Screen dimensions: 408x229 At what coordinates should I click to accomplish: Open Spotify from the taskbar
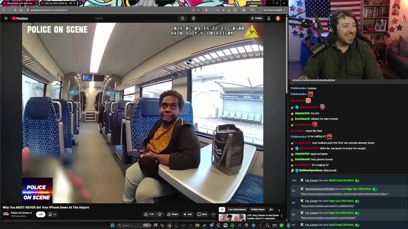coord(232,225)
